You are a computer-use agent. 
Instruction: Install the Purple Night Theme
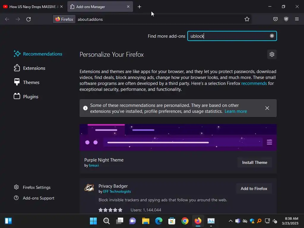click(x=254, y=162)
